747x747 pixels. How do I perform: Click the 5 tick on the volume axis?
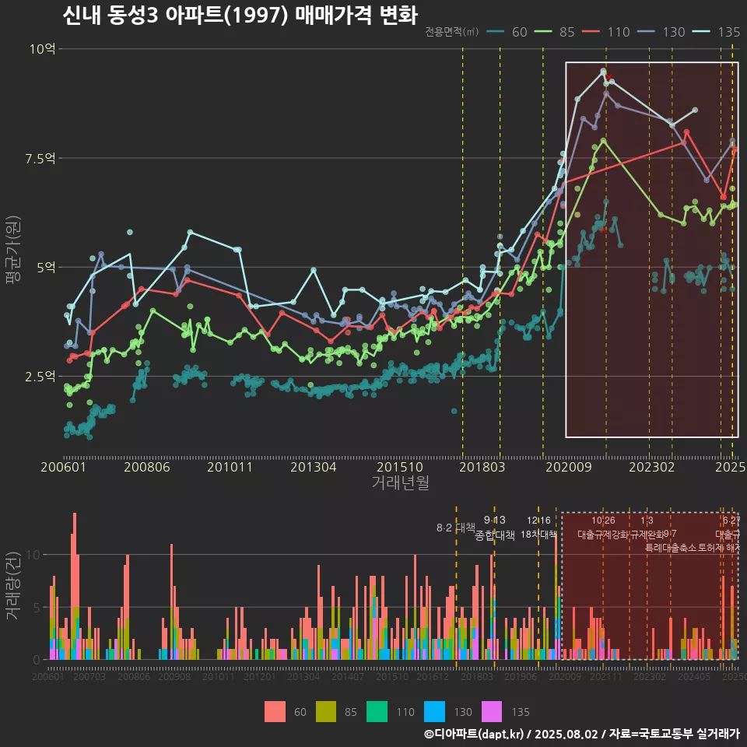tap(37, 608)
